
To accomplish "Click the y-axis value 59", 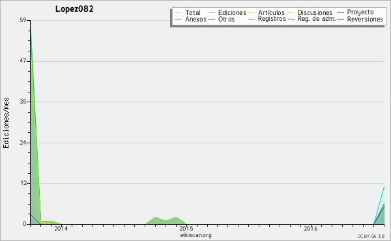I will pyautogui.click(x=23, y=20).
